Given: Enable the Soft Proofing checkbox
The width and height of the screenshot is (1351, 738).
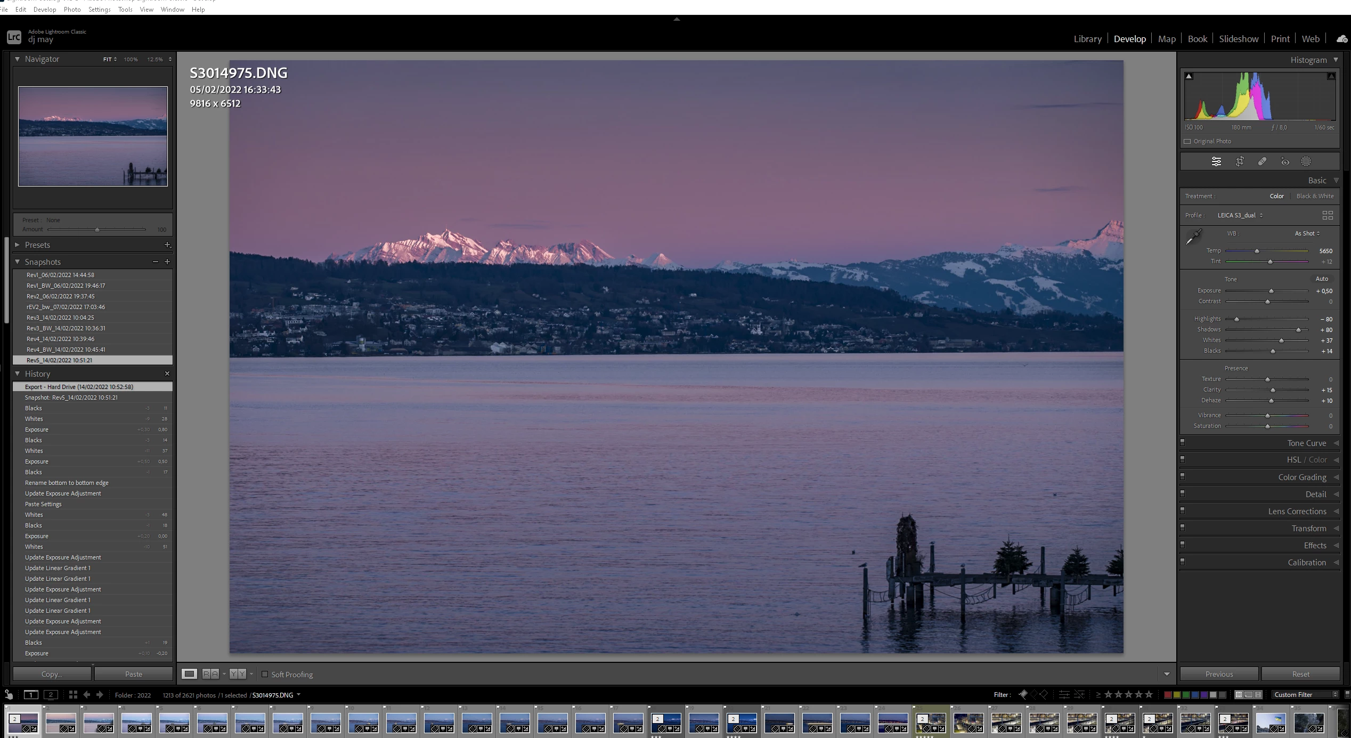Looking at the screenshot, I should [265, 674].
